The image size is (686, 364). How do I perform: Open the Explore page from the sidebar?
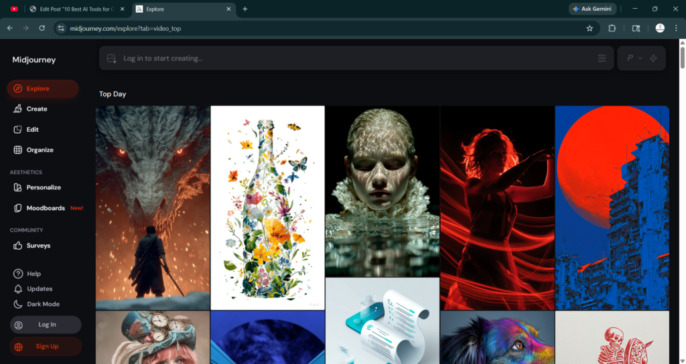tap(38, 88)
